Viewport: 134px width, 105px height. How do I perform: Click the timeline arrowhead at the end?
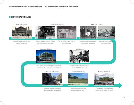(120, 85)
